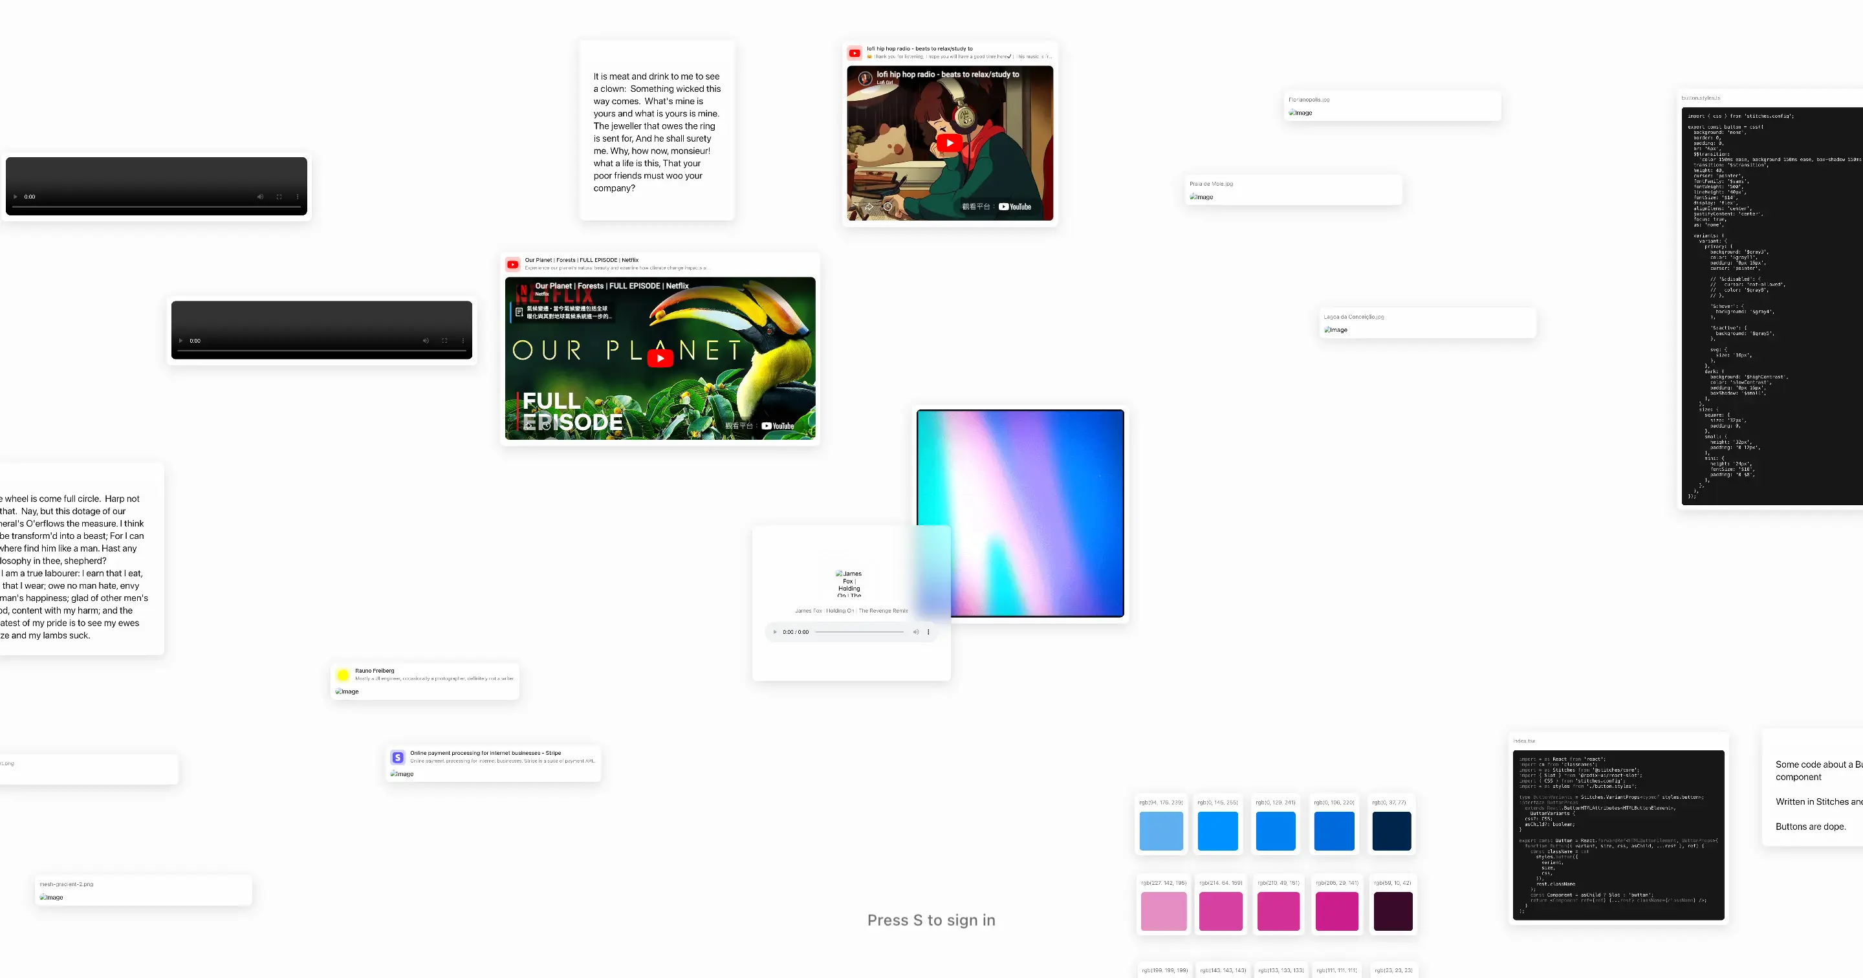Click YouTube logo inside Our Planet video
The width and height of the screenshot is (1863, 978).
point(778,426)
